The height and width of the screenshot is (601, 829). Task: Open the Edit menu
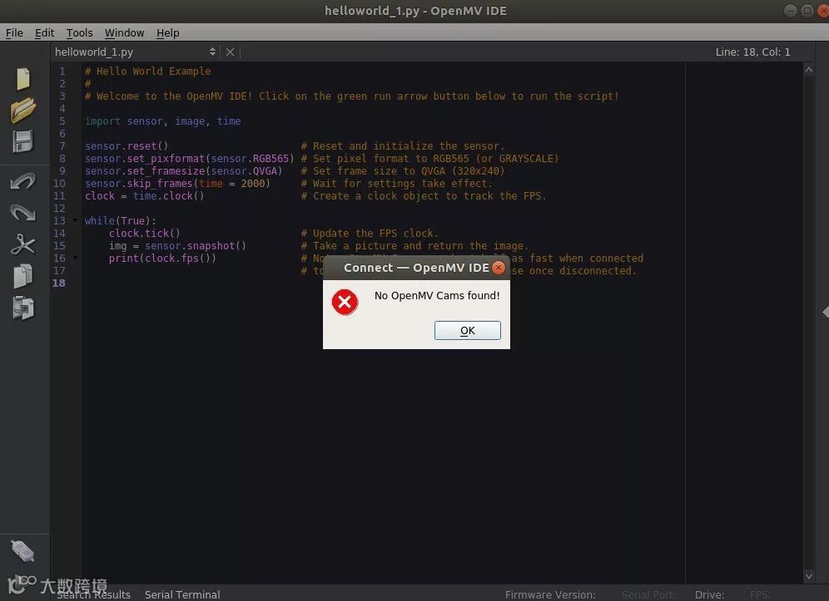coord(44,32)
